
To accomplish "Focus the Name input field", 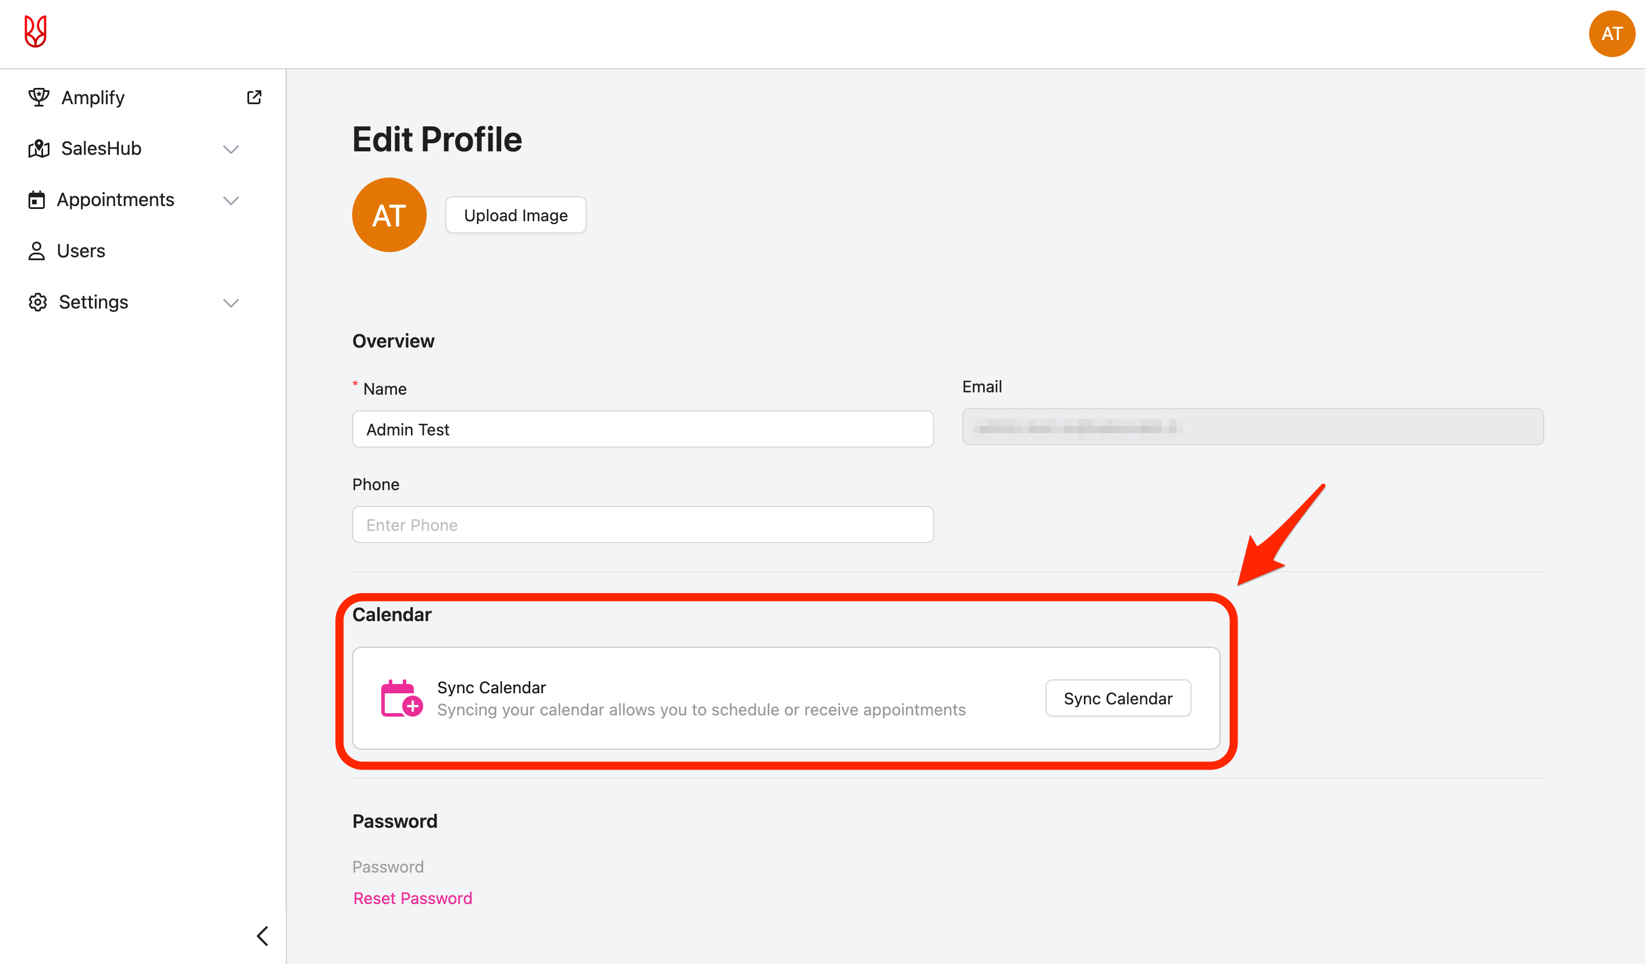I will pyautogui.click(x=642, y=429).
